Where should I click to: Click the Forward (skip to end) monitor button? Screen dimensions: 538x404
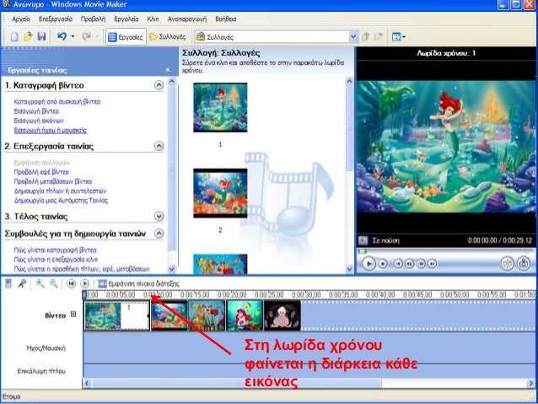(x=433, y=264)
